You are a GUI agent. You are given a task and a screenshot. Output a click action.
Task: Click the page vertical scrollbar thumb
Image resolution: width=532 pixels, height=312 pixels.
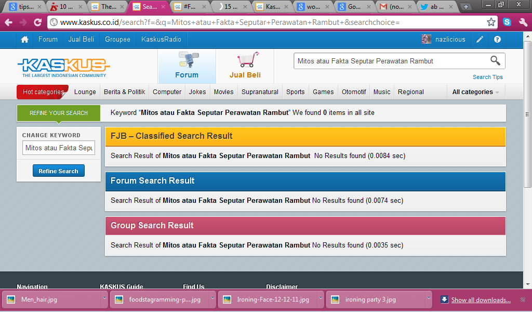click(x=527, y=114)
